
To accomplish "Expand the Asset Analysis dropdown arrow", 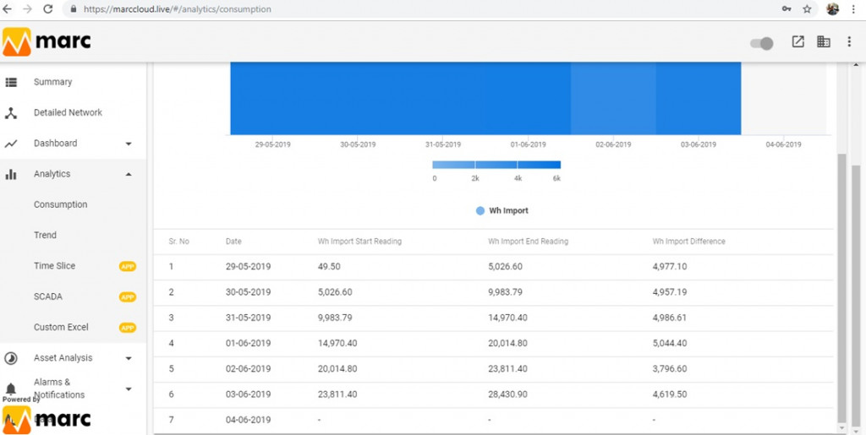I will [129, 358].
